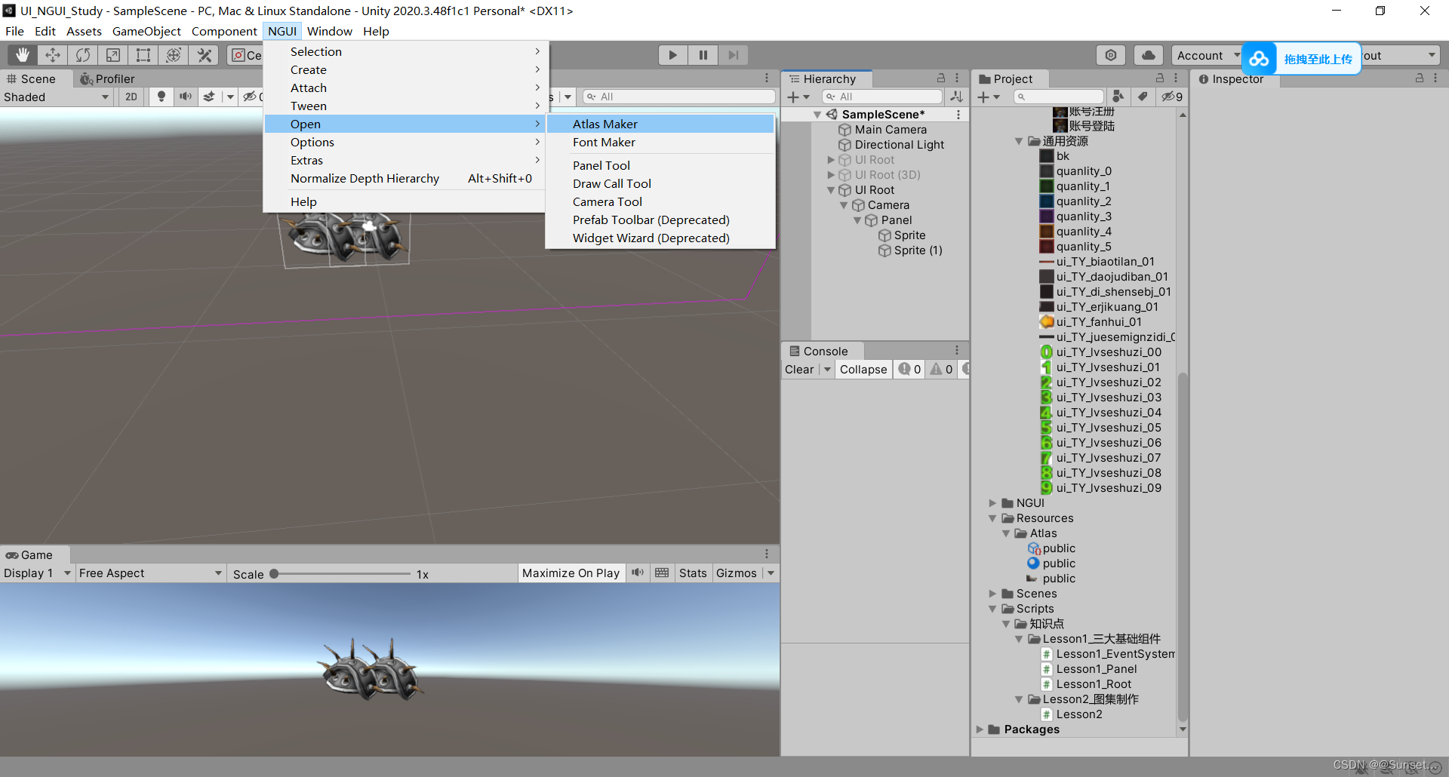Click the Console Clear button
This screenshot has height=777, width=1449.
pos(800,370)
